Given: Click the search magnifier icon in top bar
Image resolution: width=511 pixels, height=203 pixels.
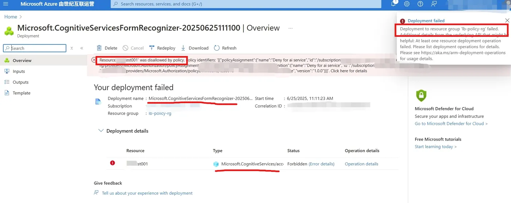Looking at the screenshot, I should point(116,4).
